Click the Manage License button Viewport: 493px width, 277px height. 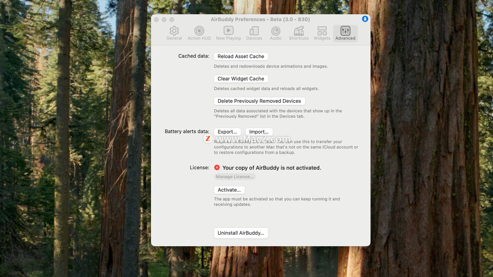(235, 177)
